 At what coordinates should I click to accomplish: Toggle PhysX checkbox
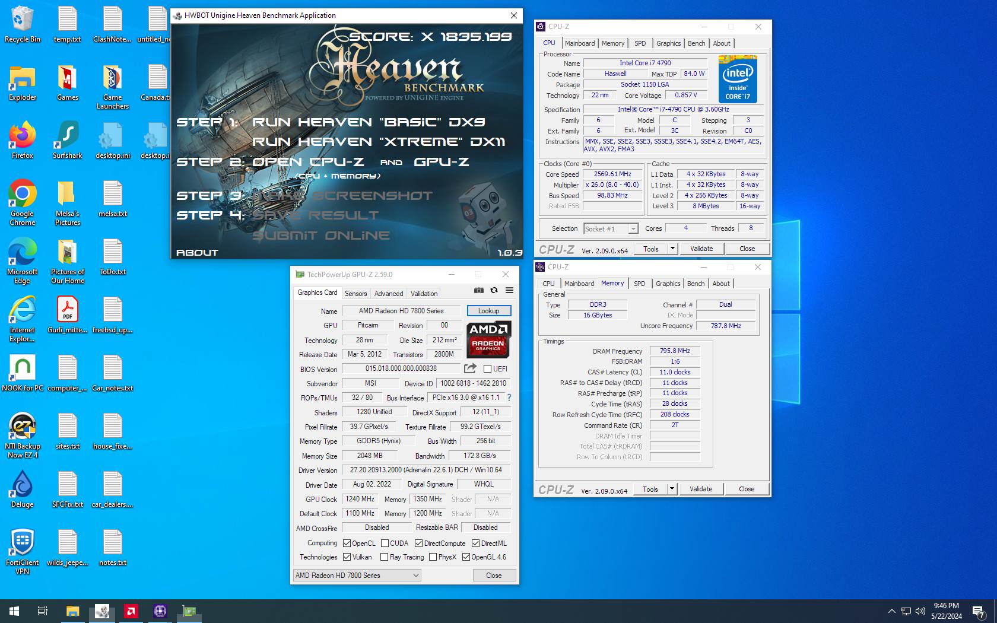433,557
